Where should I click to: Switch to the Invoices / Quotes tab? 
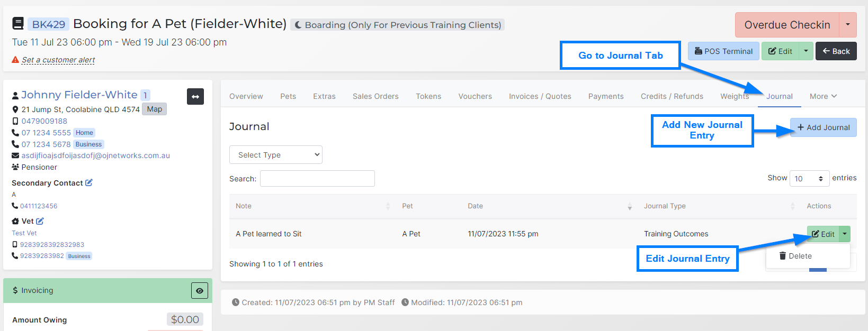point(540,96)
